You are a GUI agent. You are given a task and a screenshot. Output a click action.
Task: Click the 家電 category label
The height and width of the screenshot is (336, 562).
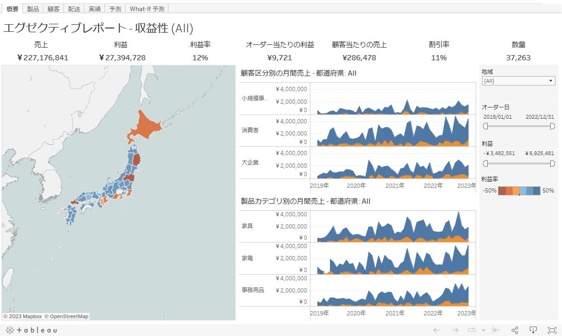247,258
